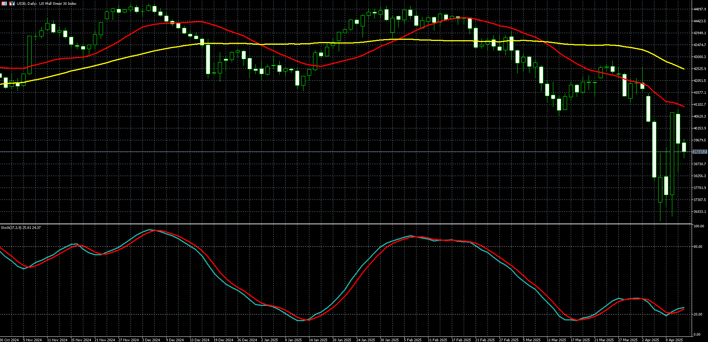Click the 30 Oct 2024 date label
Image resolution: width=708 pixels, height=342 pixels.
pyautogui.click(x=9, y=340)
